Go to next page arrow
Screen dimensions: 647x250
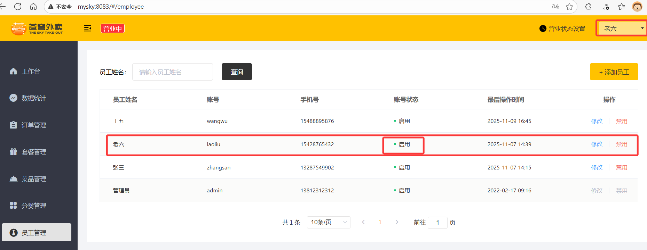[397, 222]
